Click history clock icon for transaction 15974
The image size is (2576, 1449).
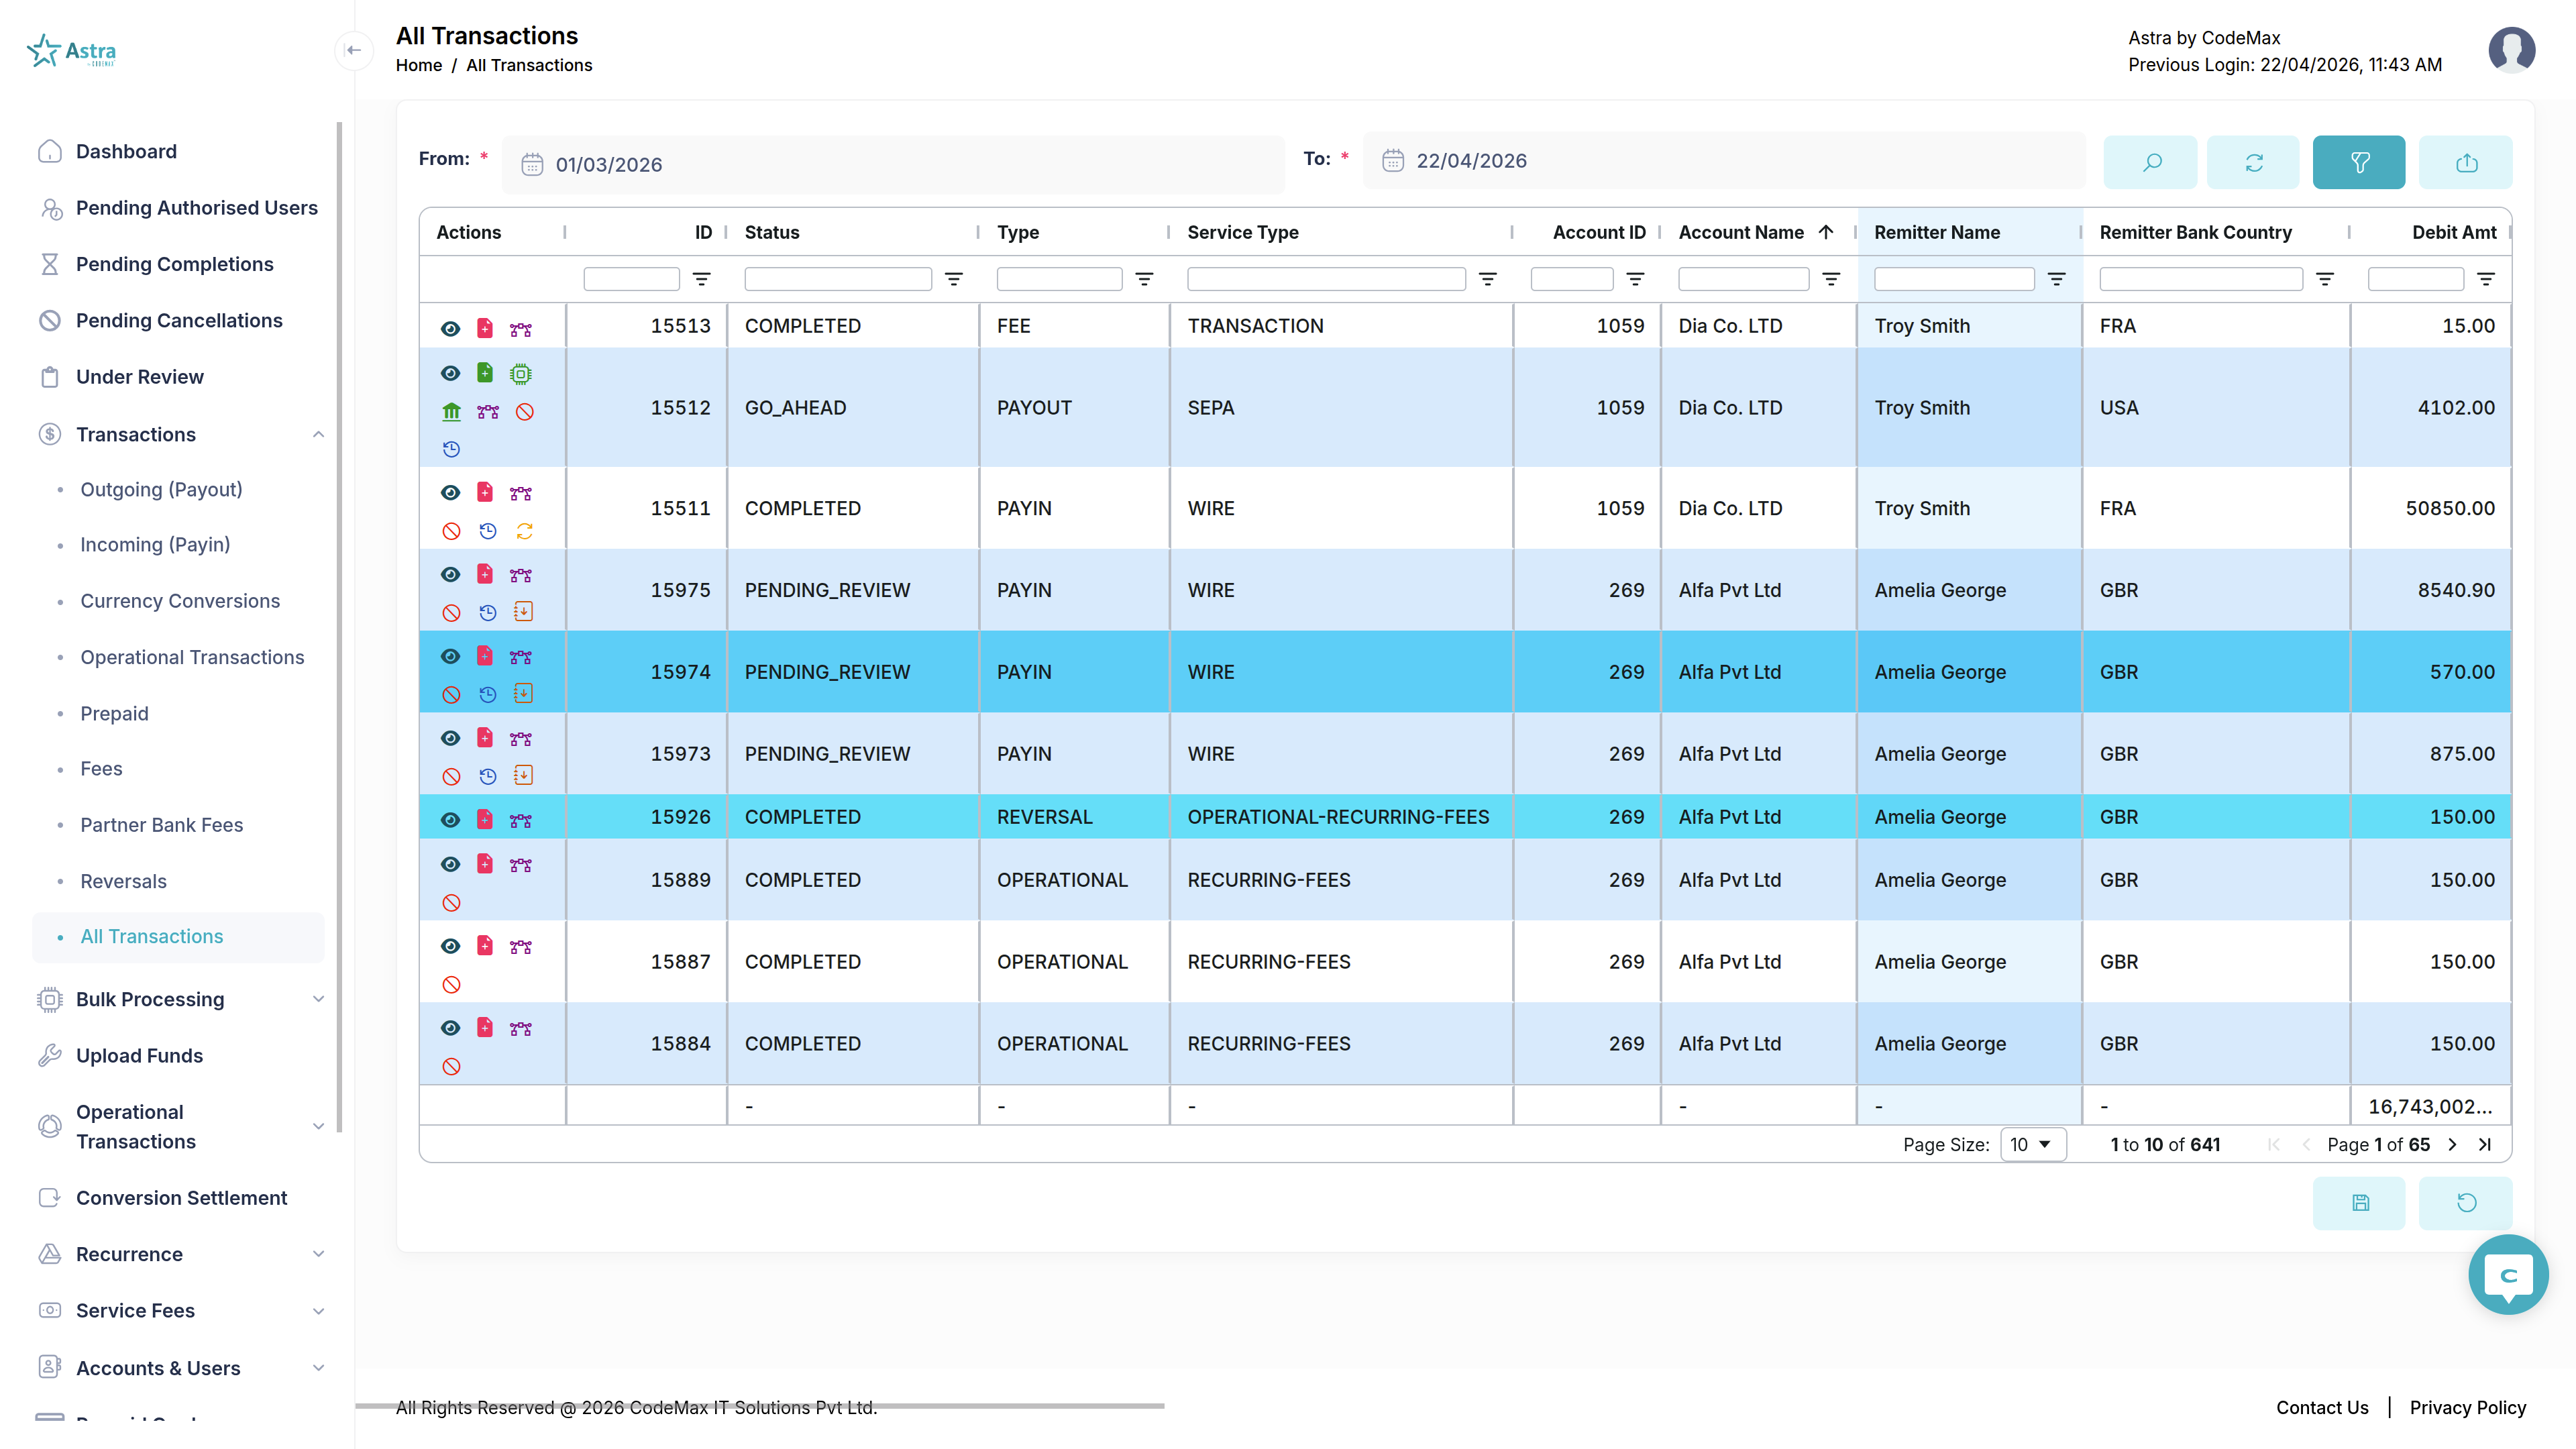point(488,695)
